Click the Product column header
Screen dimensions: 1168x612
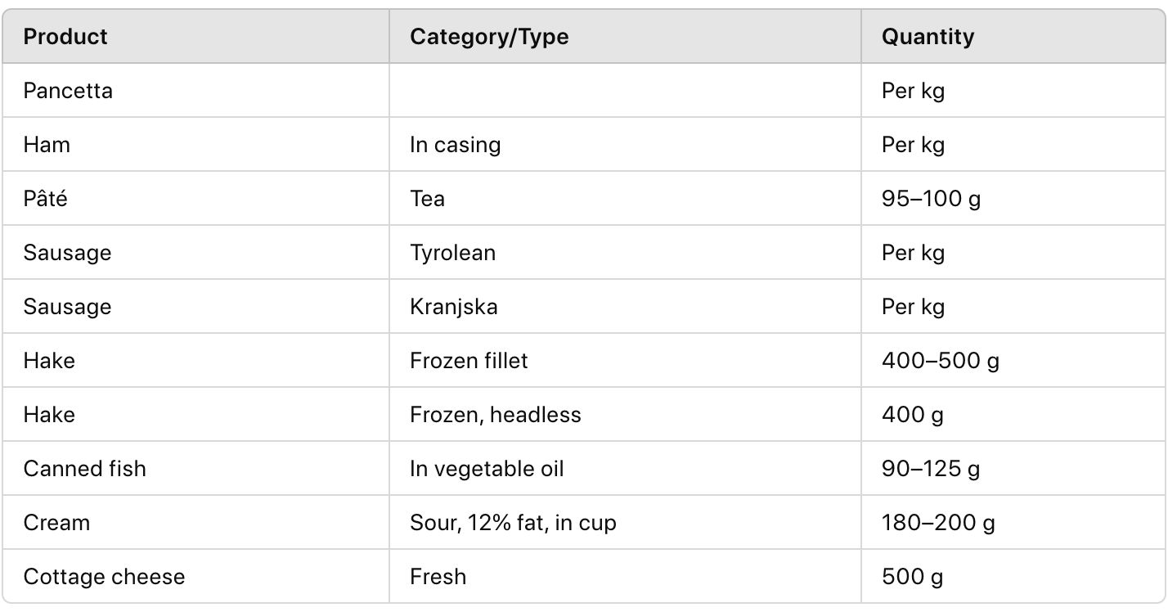[x=65, y=37]
